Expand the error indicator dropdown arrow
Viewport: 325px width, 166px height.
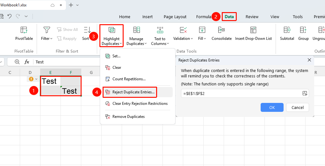coord(36,79)
